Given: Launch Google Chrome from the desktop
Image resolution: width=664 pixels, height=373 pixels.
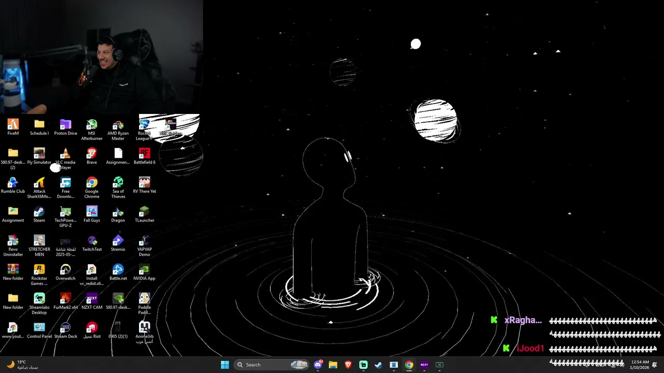Looking at the screenshot, I should (92, 188).
